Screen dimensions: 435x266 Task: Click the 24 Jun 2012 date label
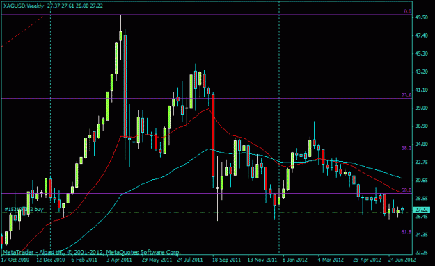(x=402, y=260)
